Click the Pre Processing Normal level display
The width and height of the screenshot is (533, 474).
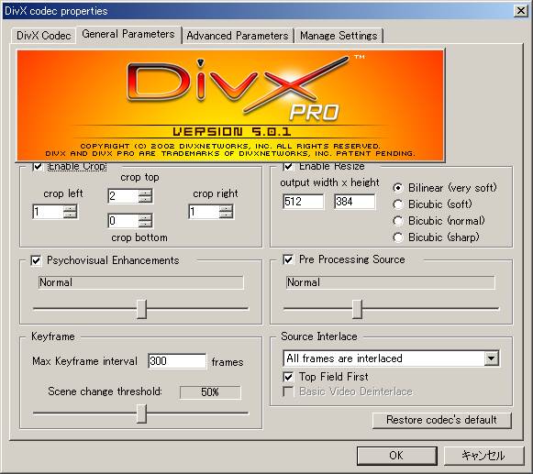click(391, 282)
